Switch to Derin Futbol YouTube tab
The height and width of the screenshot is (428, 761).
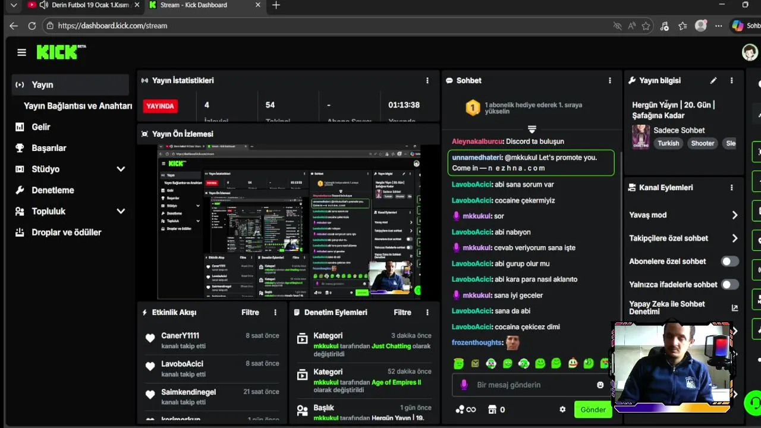point(83,5)
